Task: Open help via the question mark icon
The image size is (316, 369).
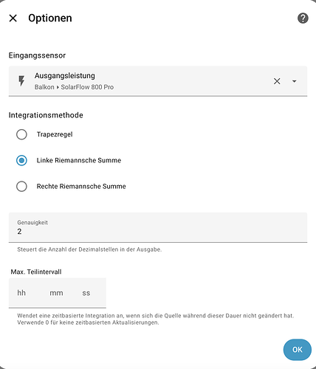Action: click(x=303, y=18)
